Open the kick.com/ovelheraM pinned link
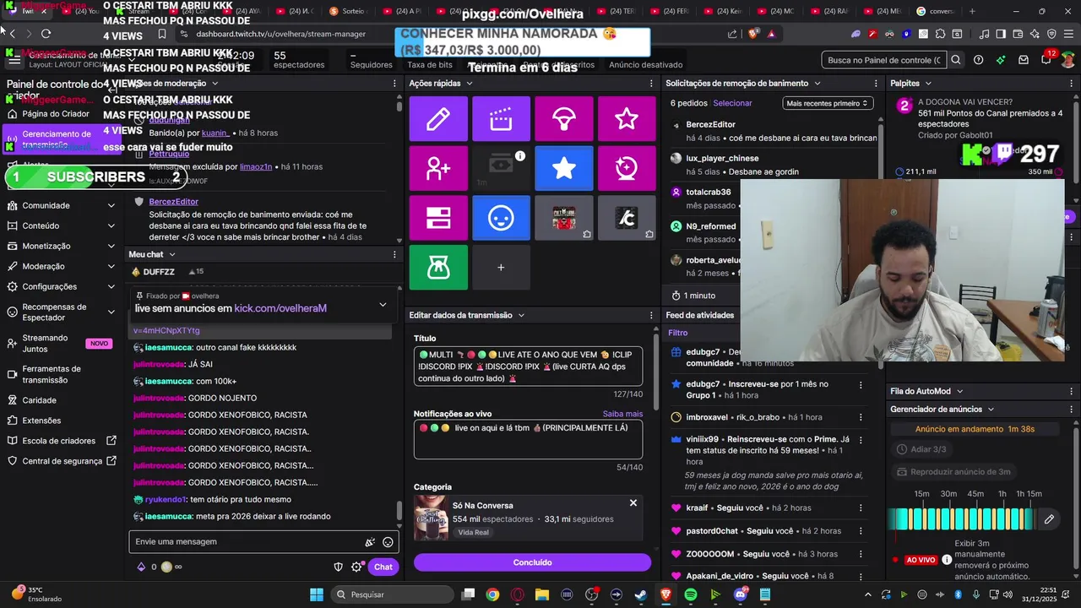Image resolution: width=1081 pixels, height=608 pixels. (280, 308)
